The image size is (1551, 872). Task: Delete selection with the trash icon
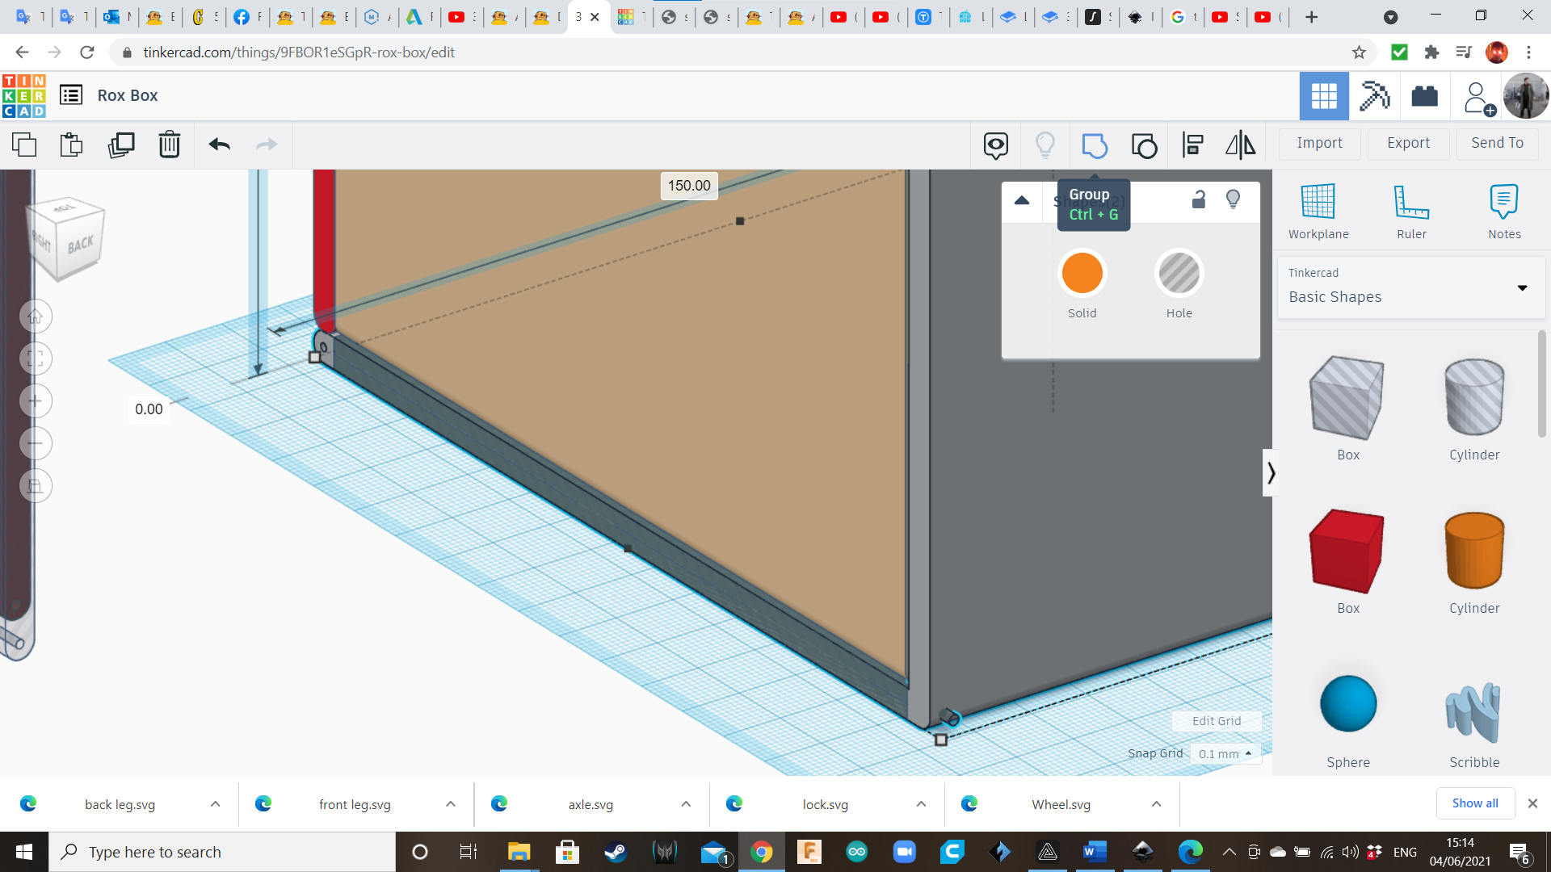pos(169,145)
